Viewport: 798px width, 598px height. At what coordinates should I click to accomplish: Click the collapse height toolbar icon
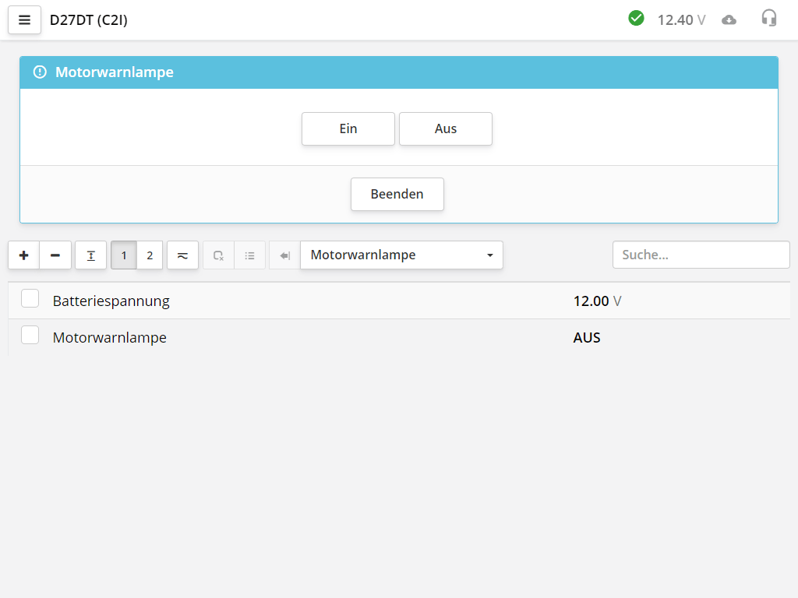click(91, 255)
